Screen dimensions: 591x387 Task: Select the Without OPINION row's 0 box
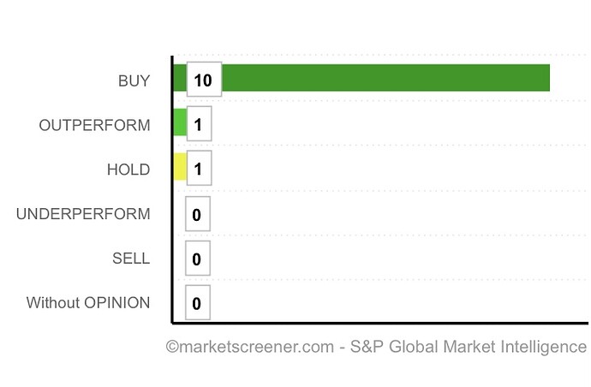[x=197, y=303]
